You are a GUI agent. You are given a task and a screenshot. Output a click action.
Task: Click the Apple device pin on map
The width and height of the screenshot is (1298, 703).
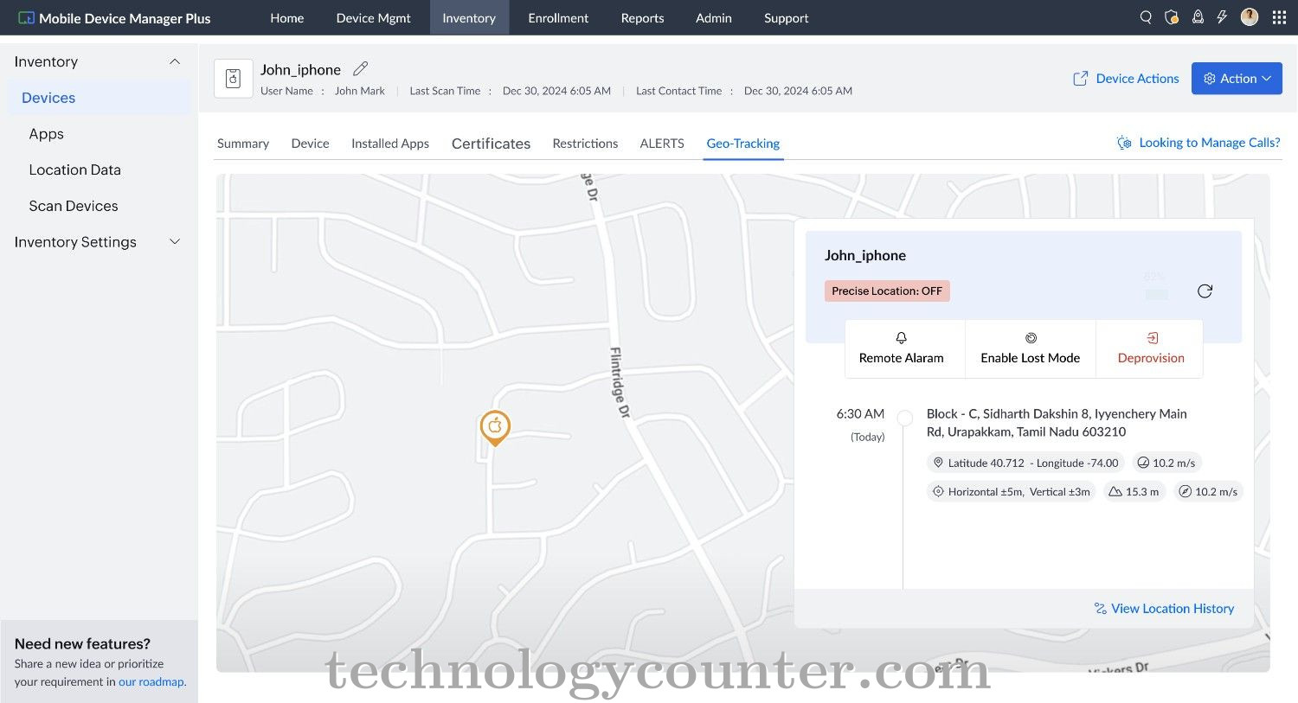click(x=495, y=427)
